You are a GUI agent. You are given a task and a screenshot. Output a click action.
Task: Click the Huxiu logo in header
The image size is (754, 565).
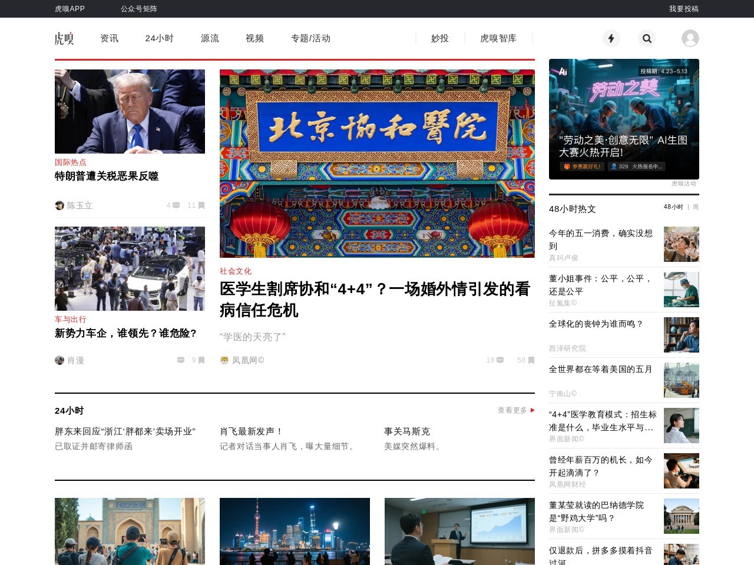64,38
